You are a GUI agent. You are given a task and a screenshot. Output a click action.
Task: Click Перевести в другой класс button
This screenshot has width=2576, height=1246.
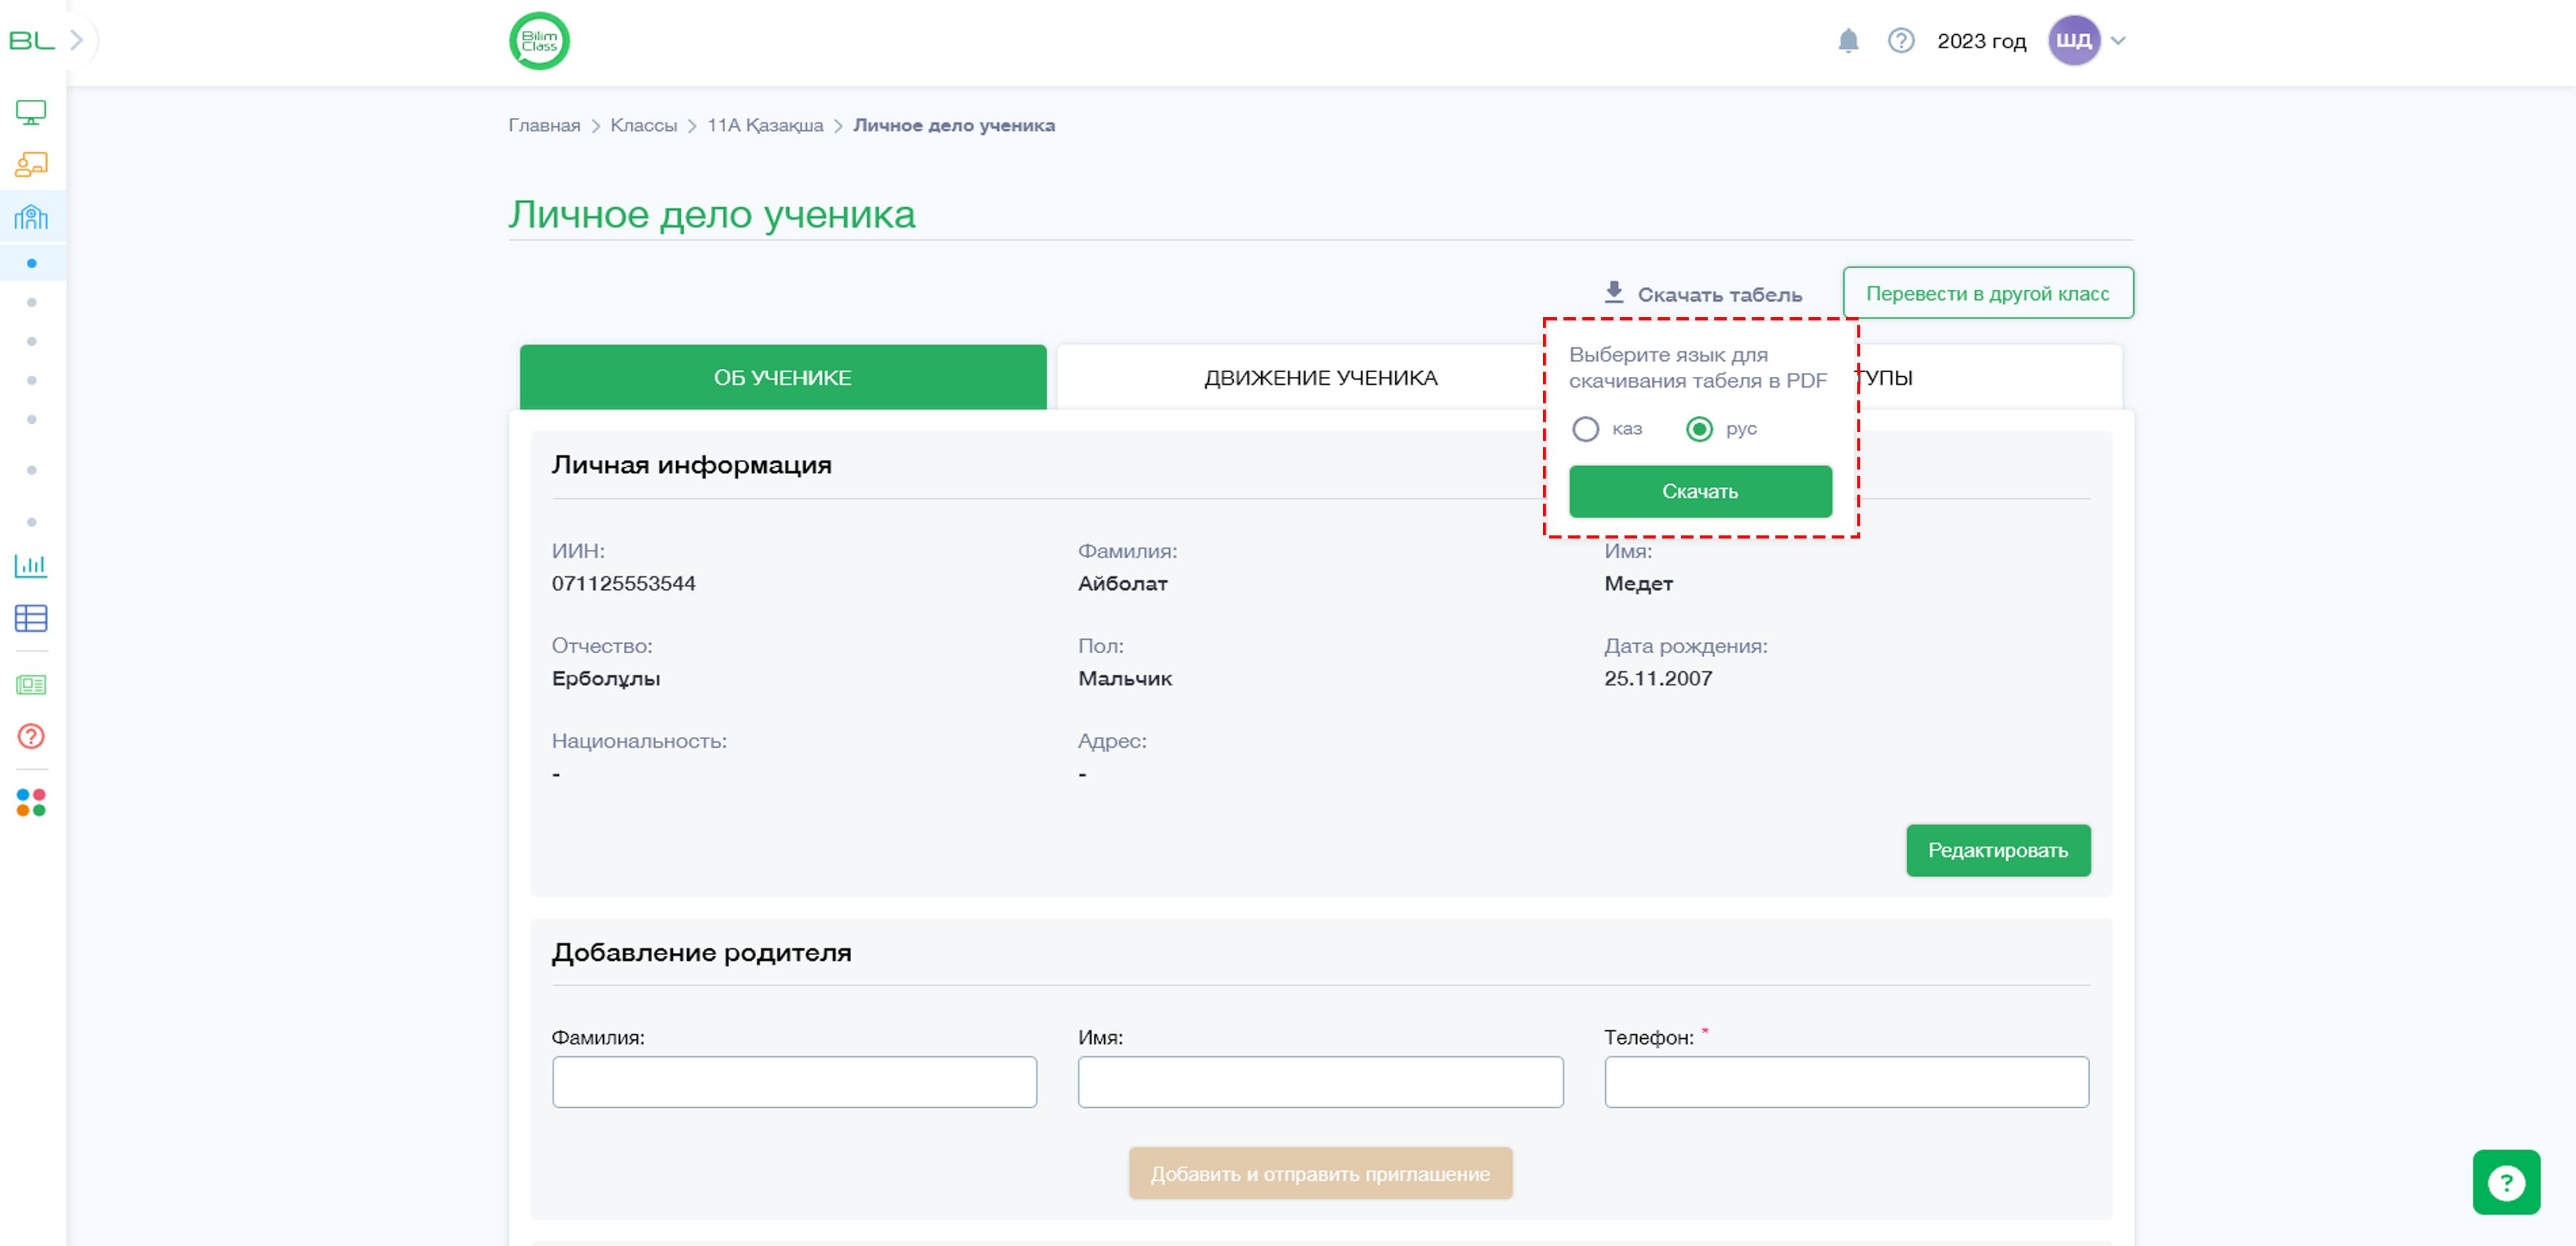tap(1988, 293)
